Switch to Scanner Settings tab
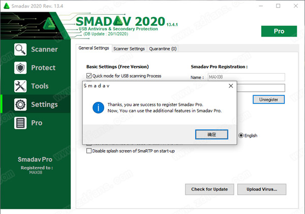This screenshot has height=214, width=305. pos(129,49)
